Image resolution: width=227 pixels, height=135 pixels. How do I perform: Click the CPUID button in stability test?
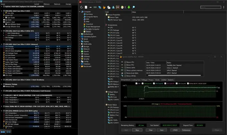175,130
